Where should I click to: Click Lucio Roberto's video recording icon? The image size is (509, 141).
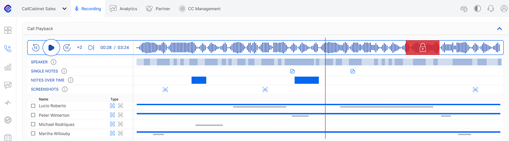point(120,106)
